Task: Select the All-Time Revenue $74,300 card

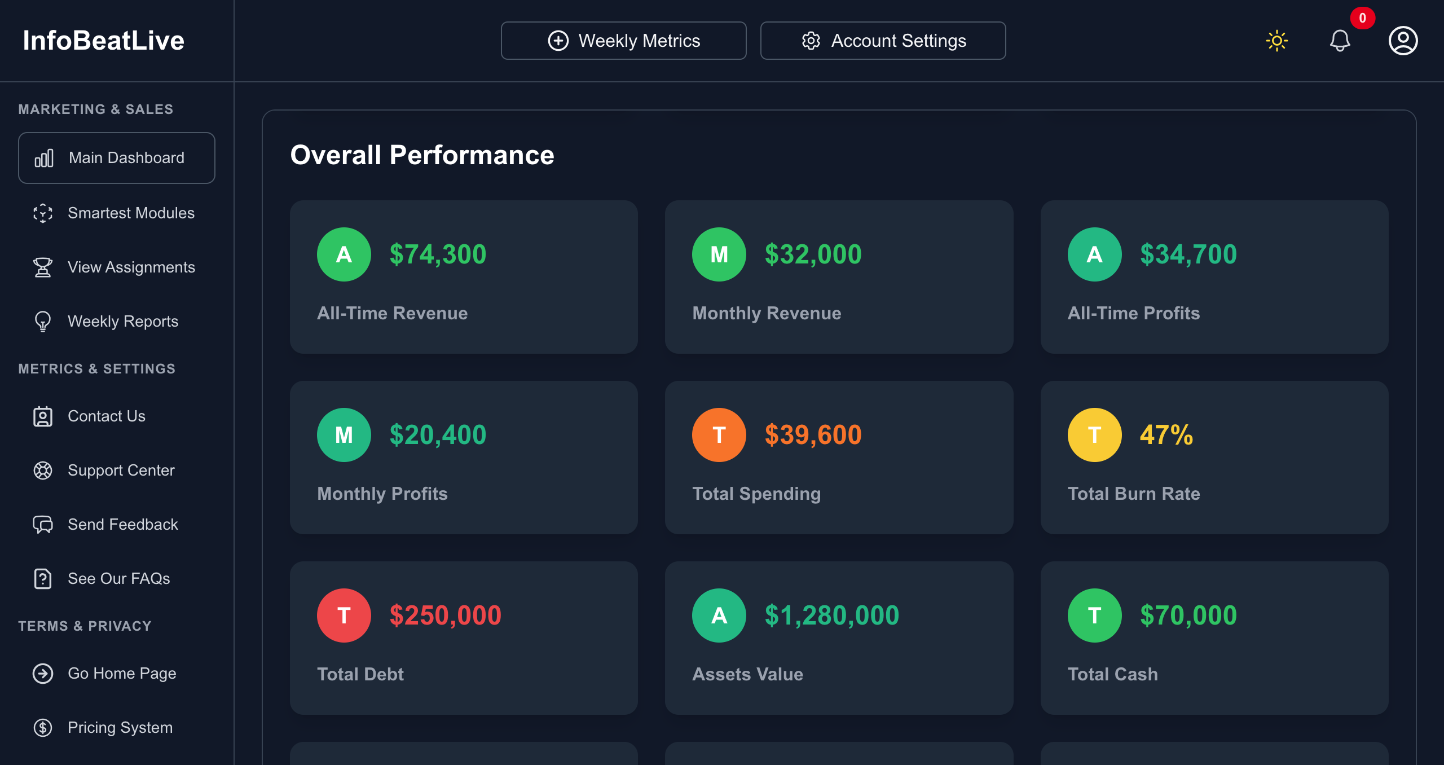Action: click(464, 277)
